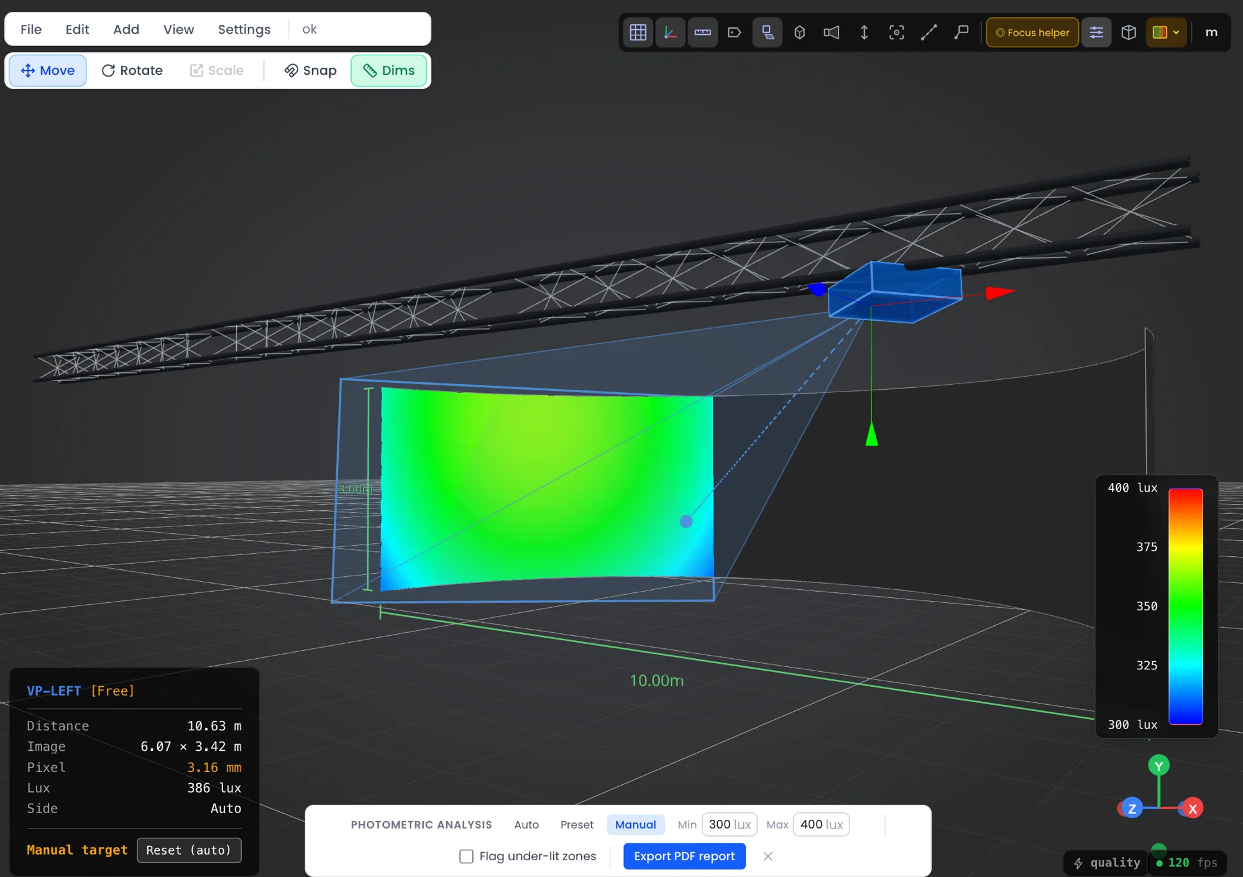Toggle the XYZ axes icon
The image size is (1243, 877).
[x=670, y=32]
